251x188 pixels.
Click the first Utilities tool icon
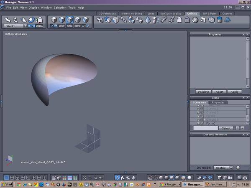100,20
